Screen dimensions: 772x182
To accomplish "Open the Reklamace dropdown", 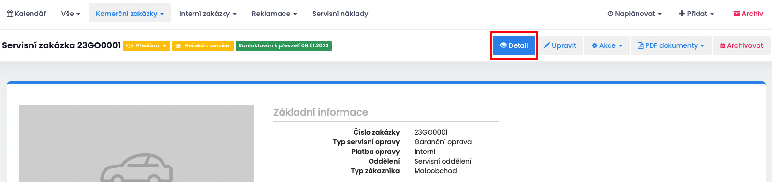I will click(274, 14).
